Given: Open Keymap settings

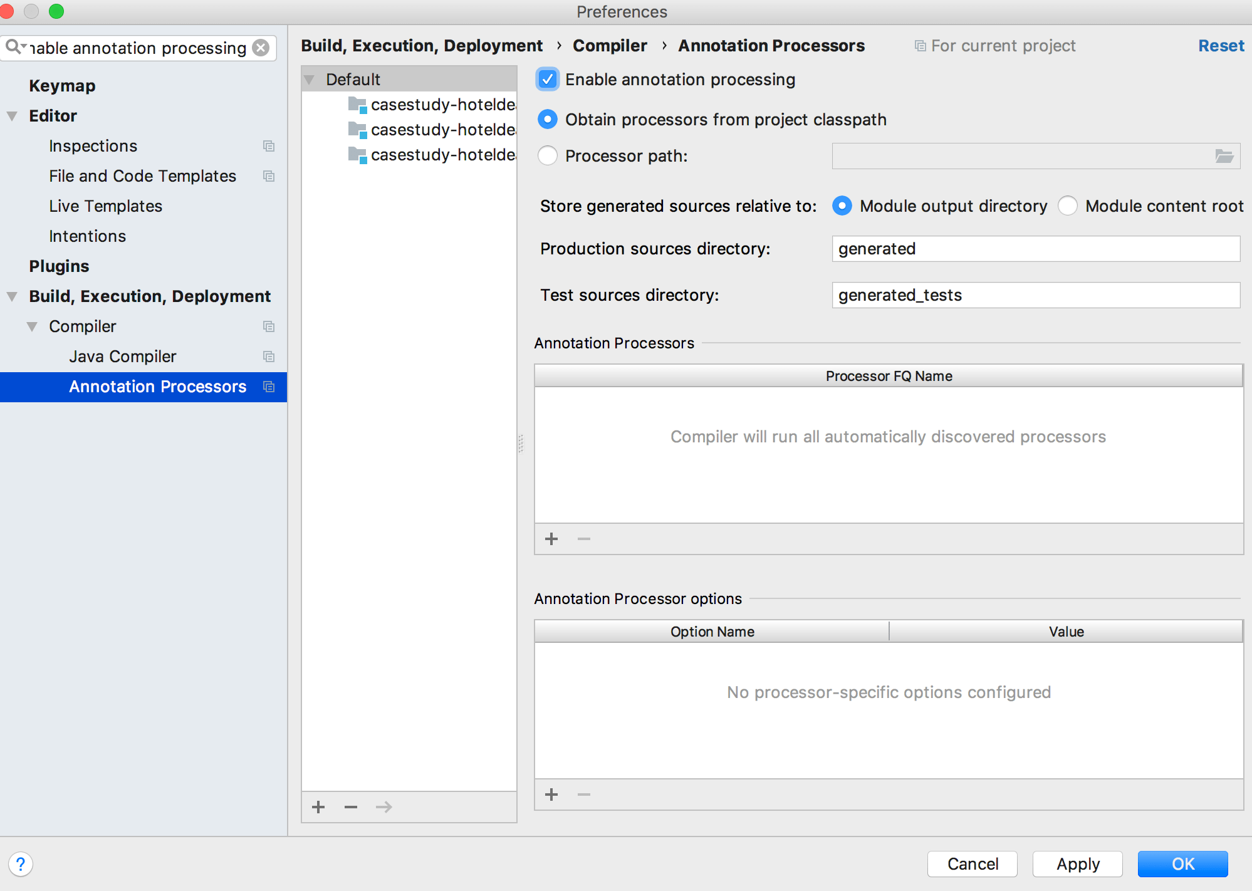Looking at the screenshot, I should coord(62,86).
